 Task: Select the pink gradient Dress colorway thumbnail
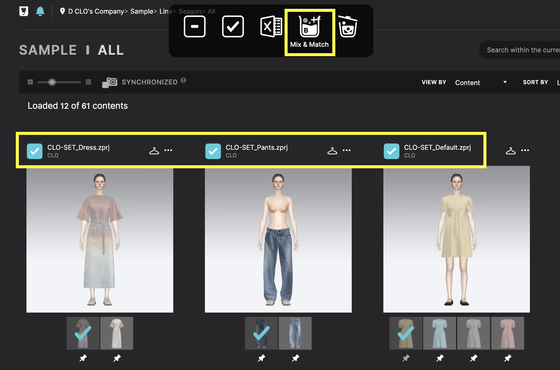83,333
